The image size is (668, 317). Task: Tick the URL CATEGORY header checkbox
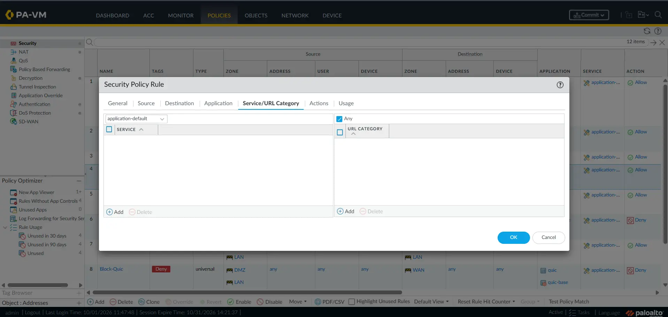pyautogui.click(x=340, y=132)
